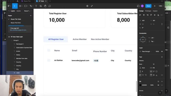Open text style library four-dots icon

[x=162, y=57]
